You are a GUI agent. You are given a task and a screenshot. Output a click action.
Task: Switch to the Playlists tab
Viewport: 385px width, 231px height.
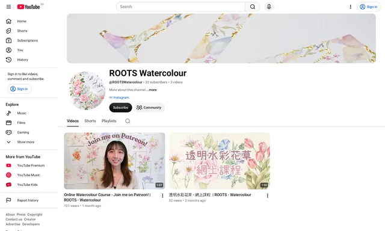pos(109,121)
